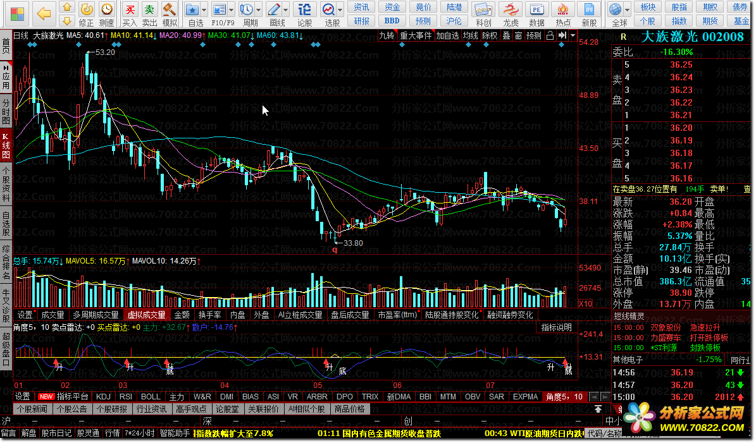This screenshot has width=756, height=443.
Task: Add stock via 加自选 button
Action: (447, 35)
